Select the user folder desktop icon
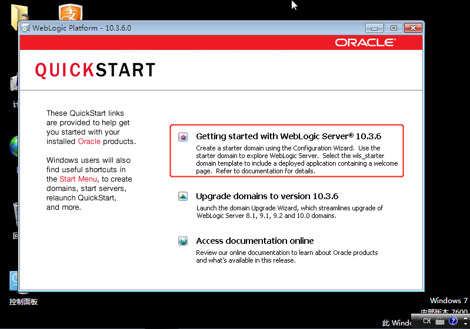 (20, 17)
